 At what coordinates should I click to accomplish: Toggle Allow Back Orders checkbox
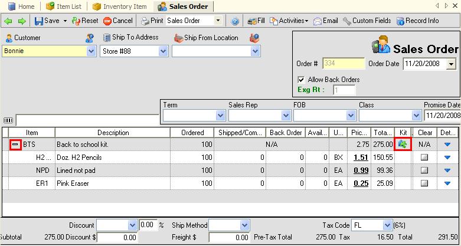pos(302,79)
